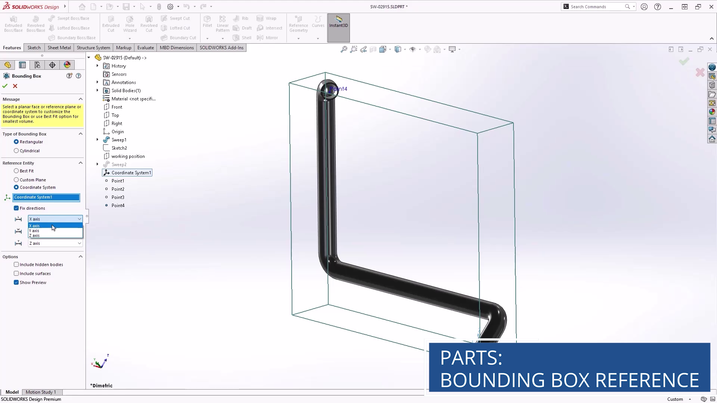Select the Fillet feature tool

click(x=208, y=24)
